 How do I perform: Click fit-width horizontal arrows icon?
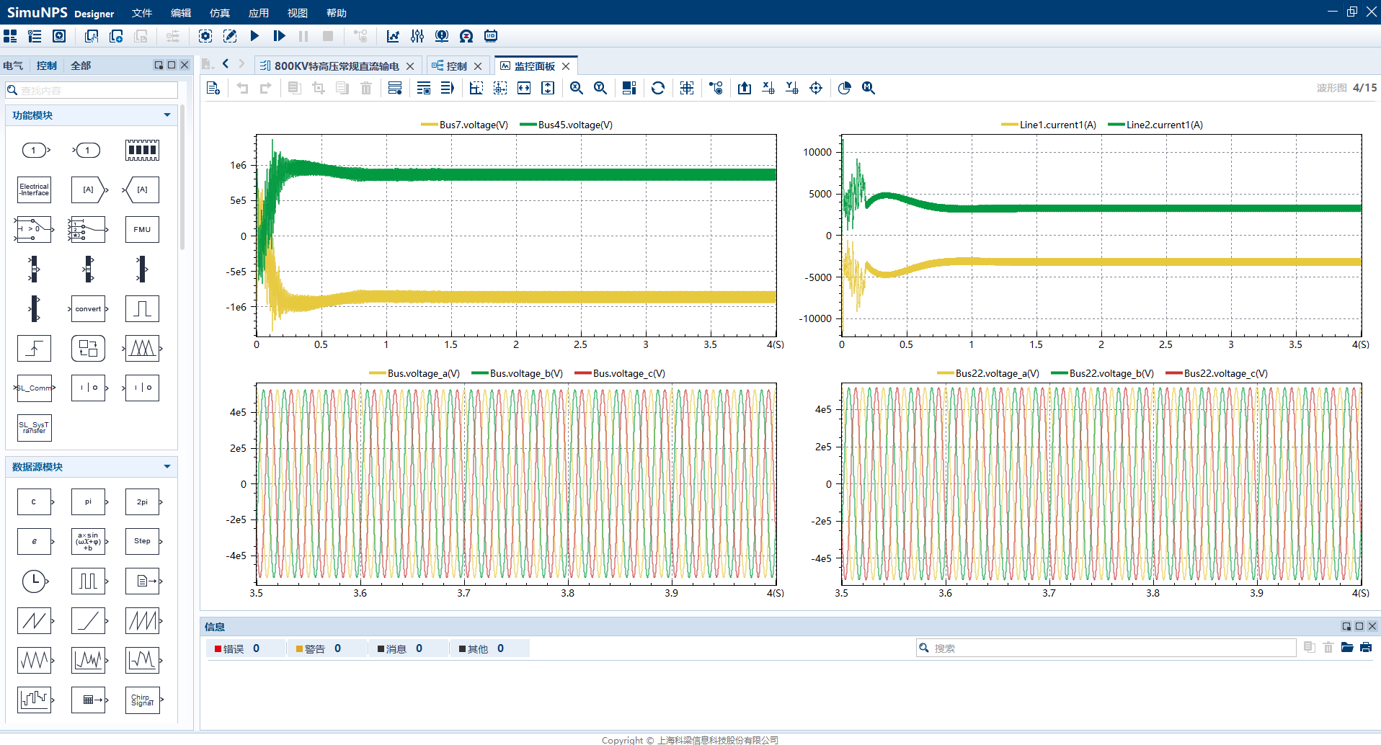click(x=524, y=88)
